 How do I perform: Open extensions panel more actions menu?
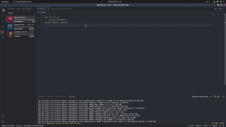33,9
